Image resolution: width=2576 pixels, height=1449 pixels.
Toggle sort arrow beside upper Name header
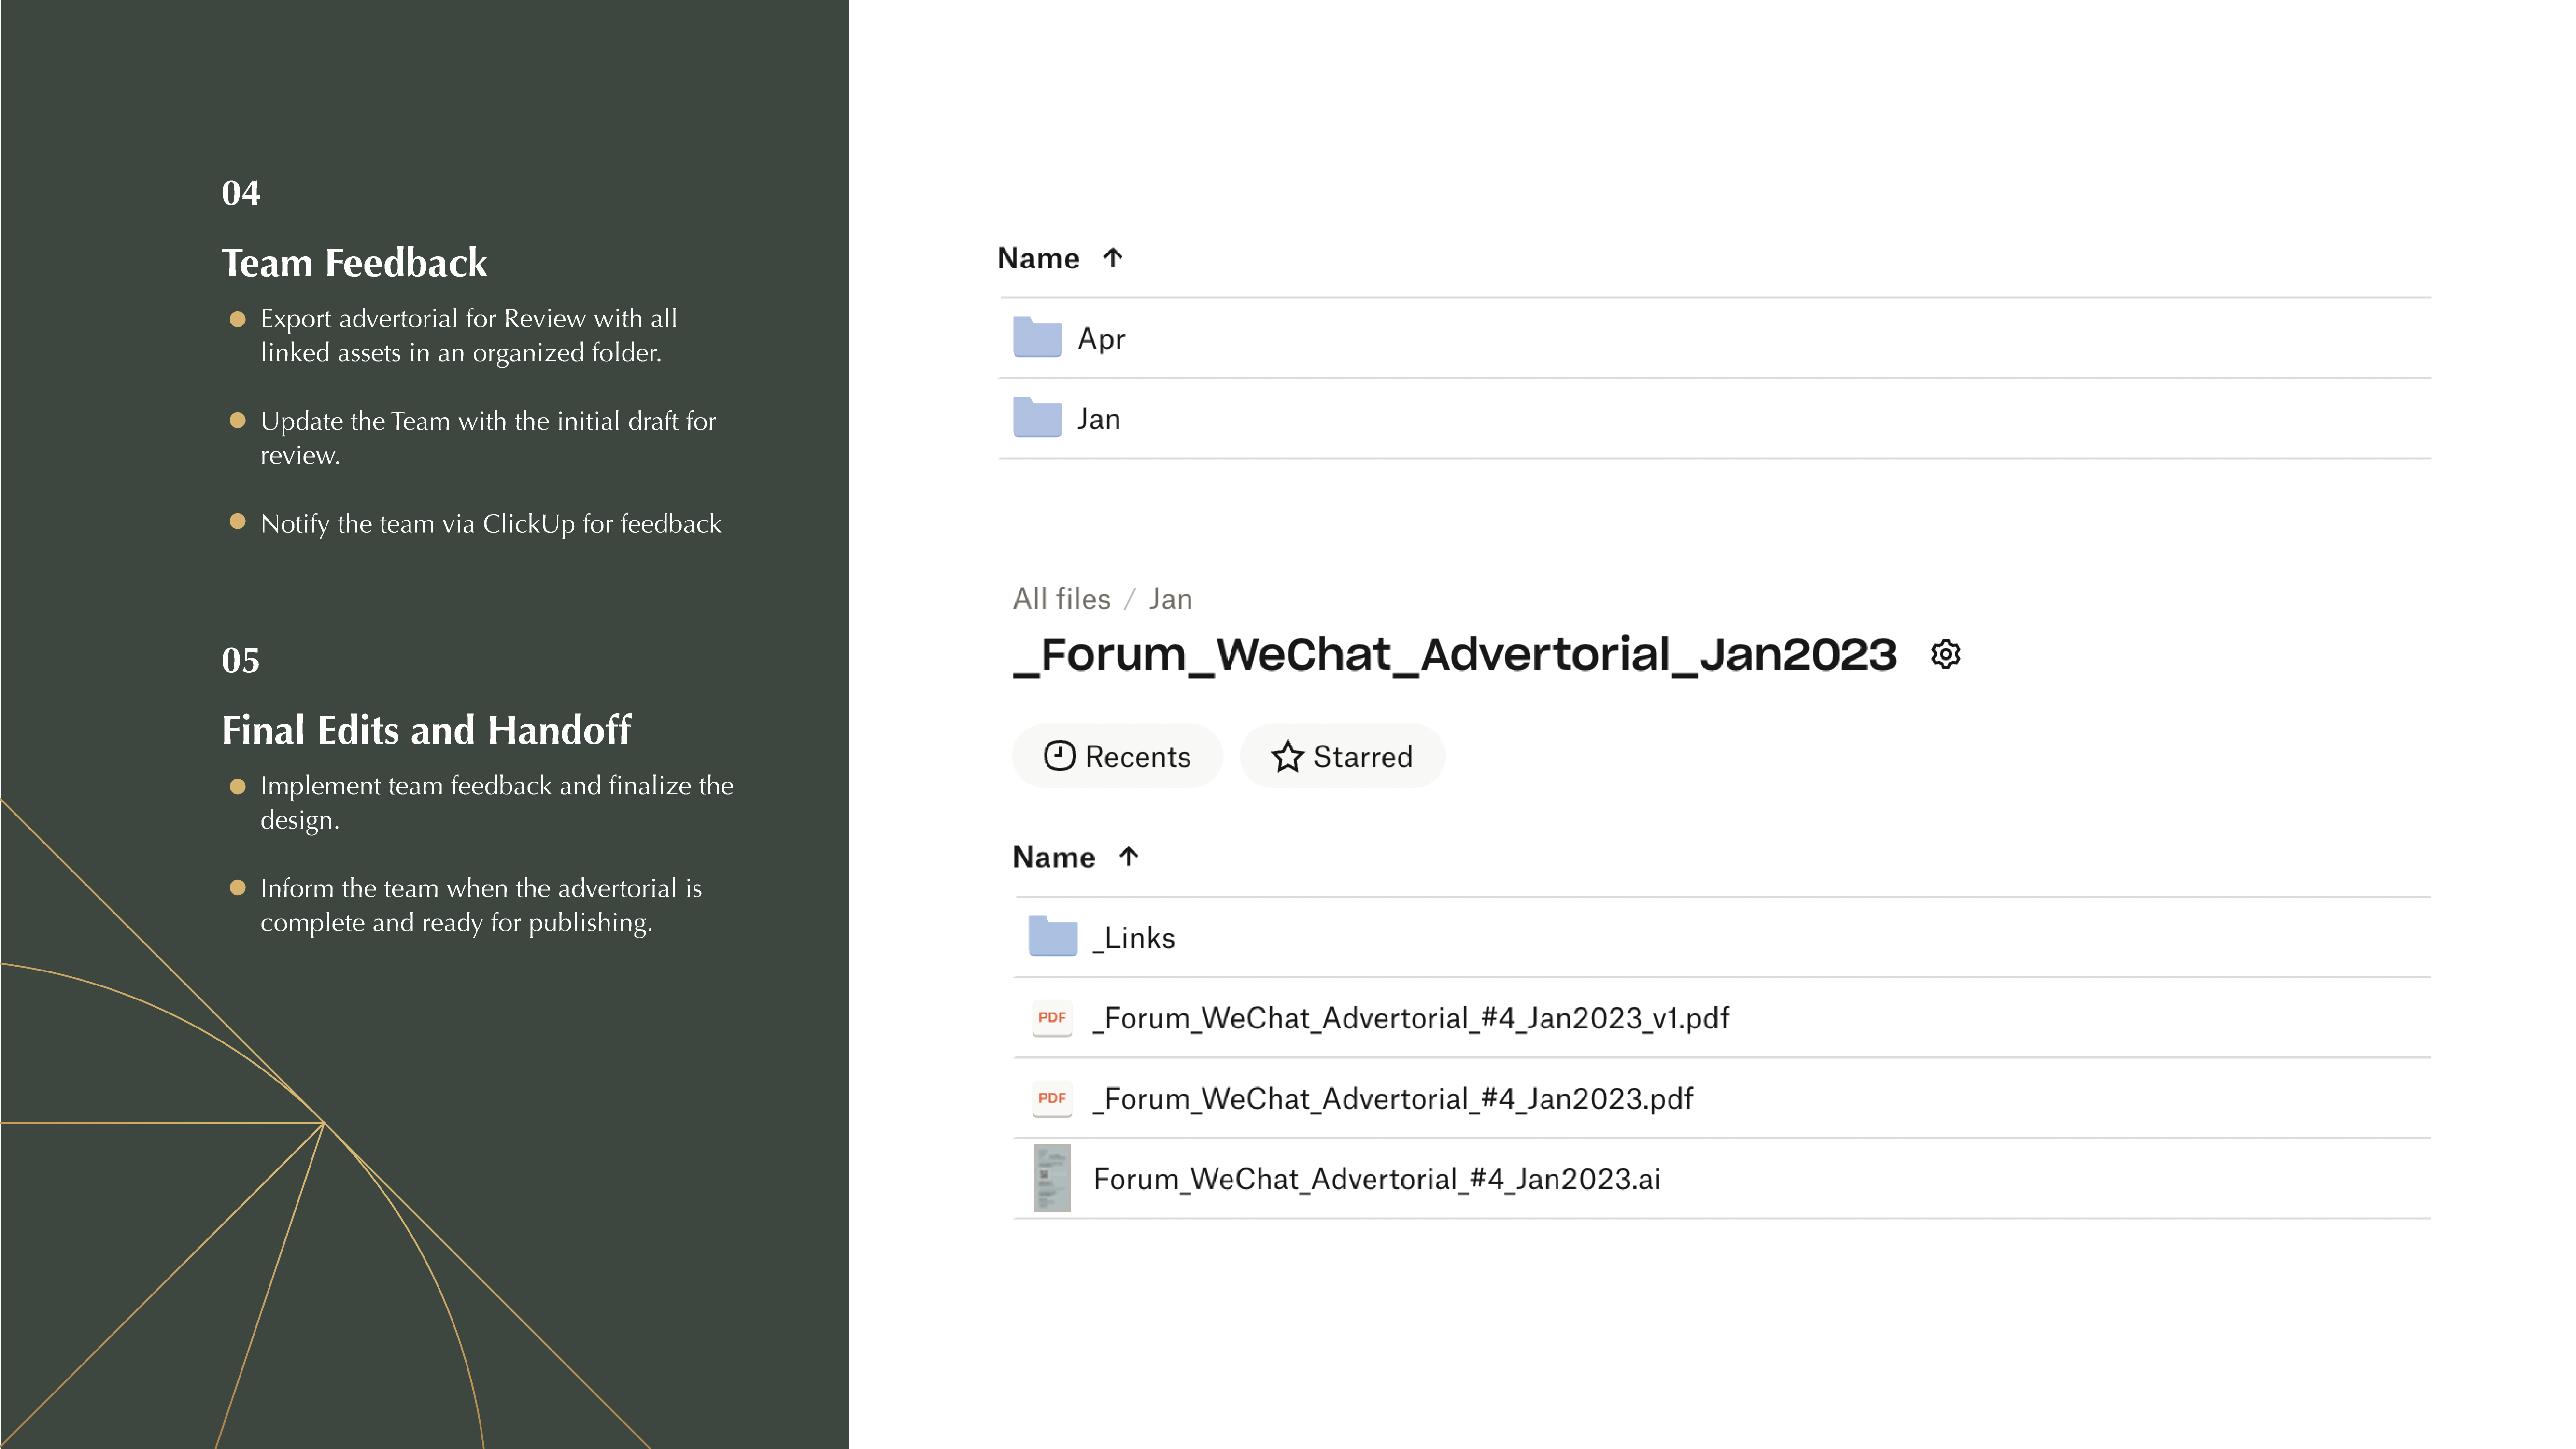pos(1113,258)
